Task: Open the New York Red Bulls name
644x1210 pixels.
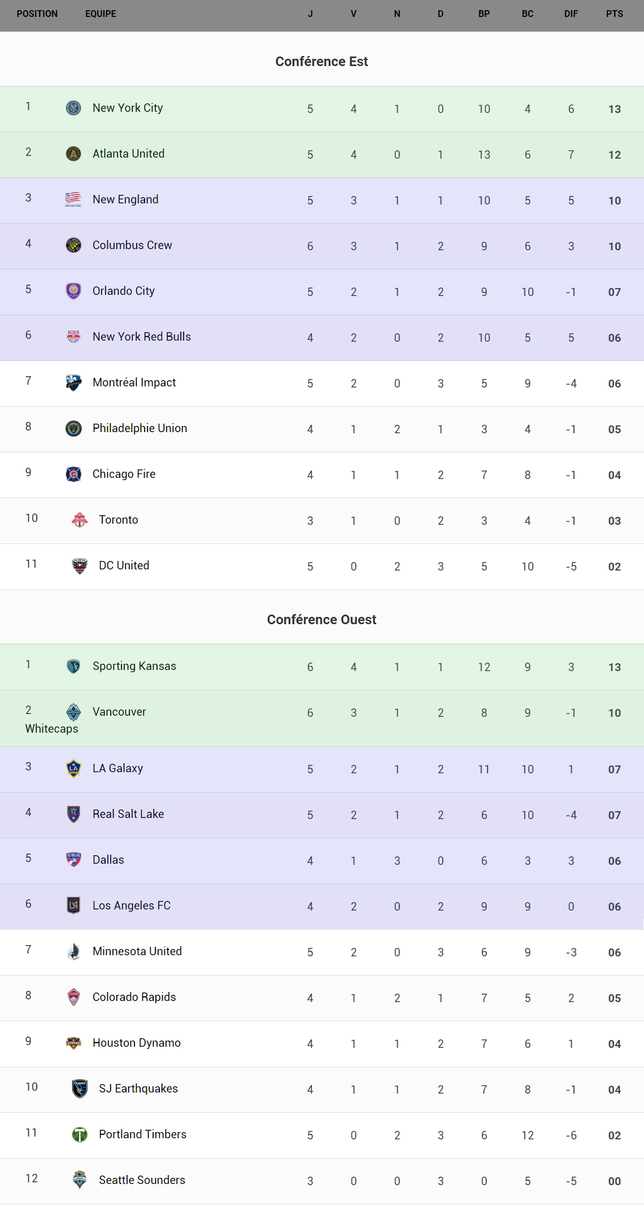Action: point(142,337)
